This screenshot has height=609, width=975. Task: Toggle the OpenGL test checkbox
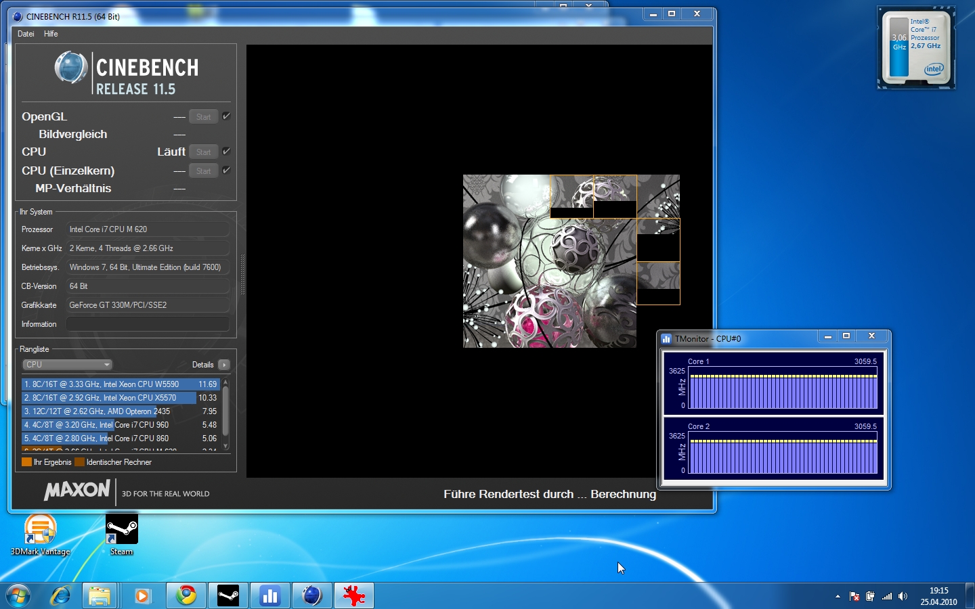coord(226,116)
